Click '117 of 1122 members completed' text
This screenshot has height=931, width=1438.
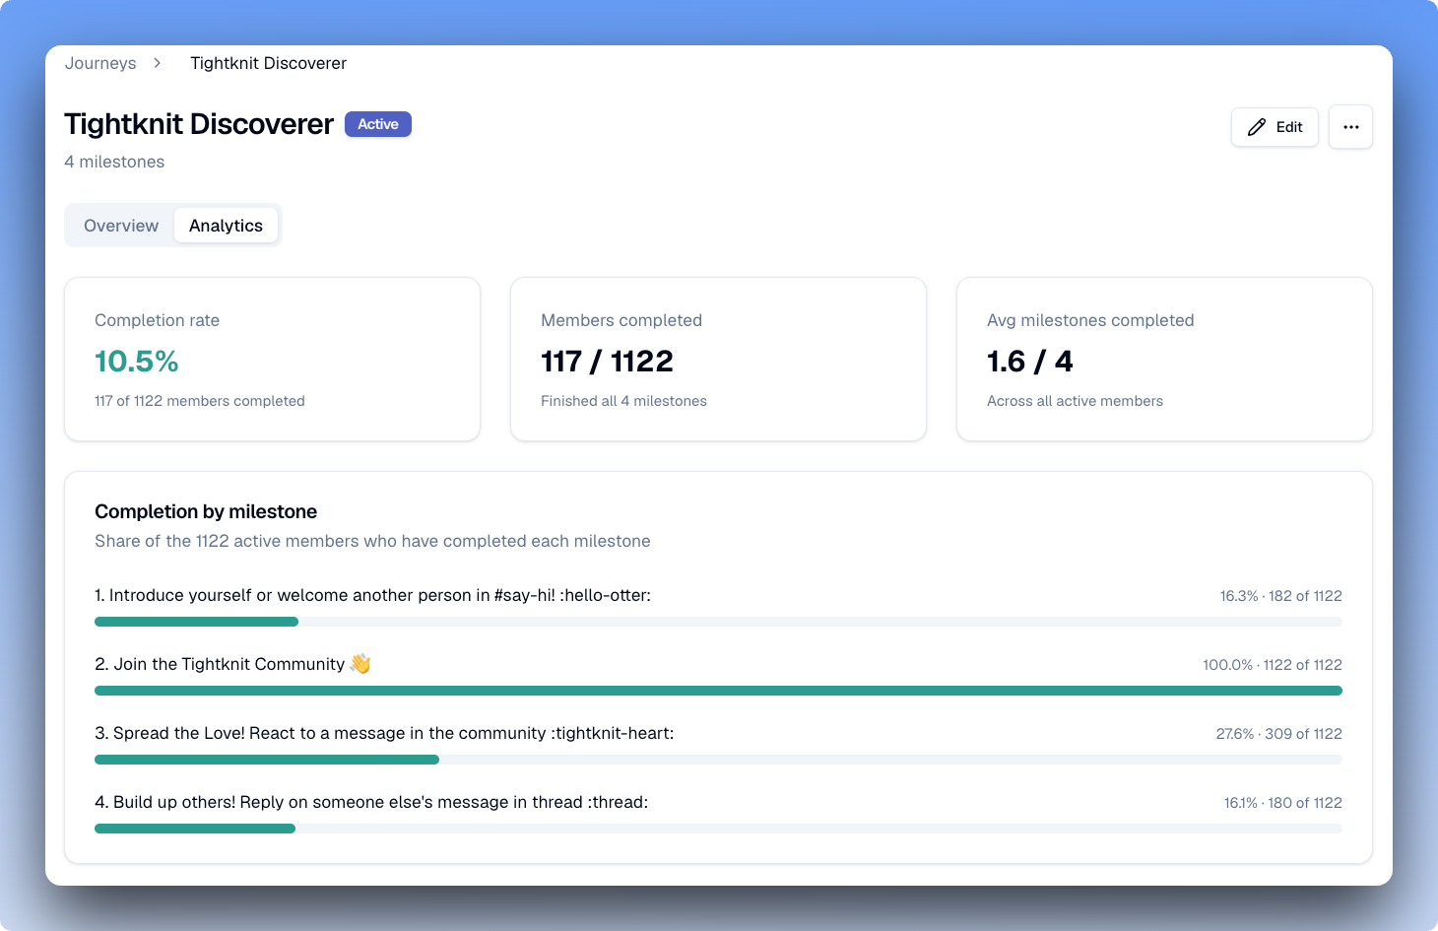(200, 401)
